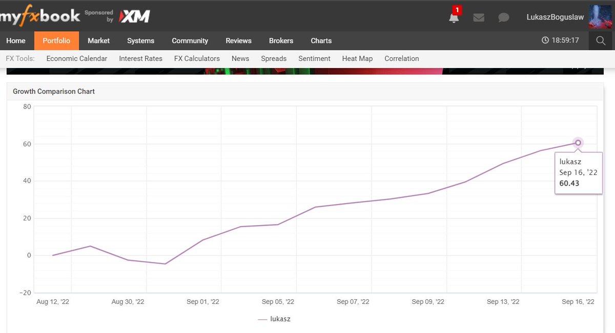615x333 pixels.
Task: Open the notifications bell icon
Action: [x=454, y=18]
